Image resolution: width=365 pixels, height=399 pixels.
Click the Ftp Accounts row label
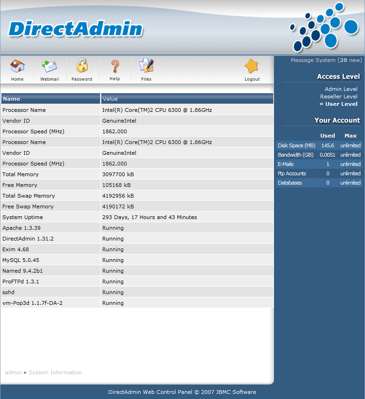point(292,173)
